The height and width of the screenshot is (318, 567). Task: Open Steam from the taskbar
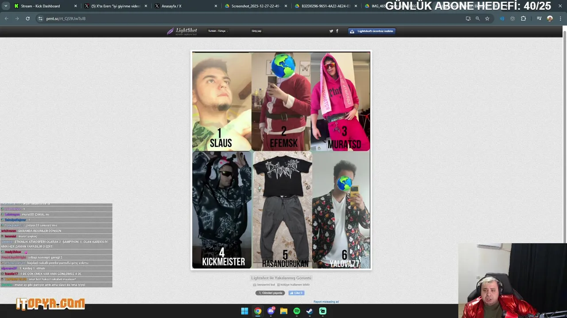pos(310,311)
